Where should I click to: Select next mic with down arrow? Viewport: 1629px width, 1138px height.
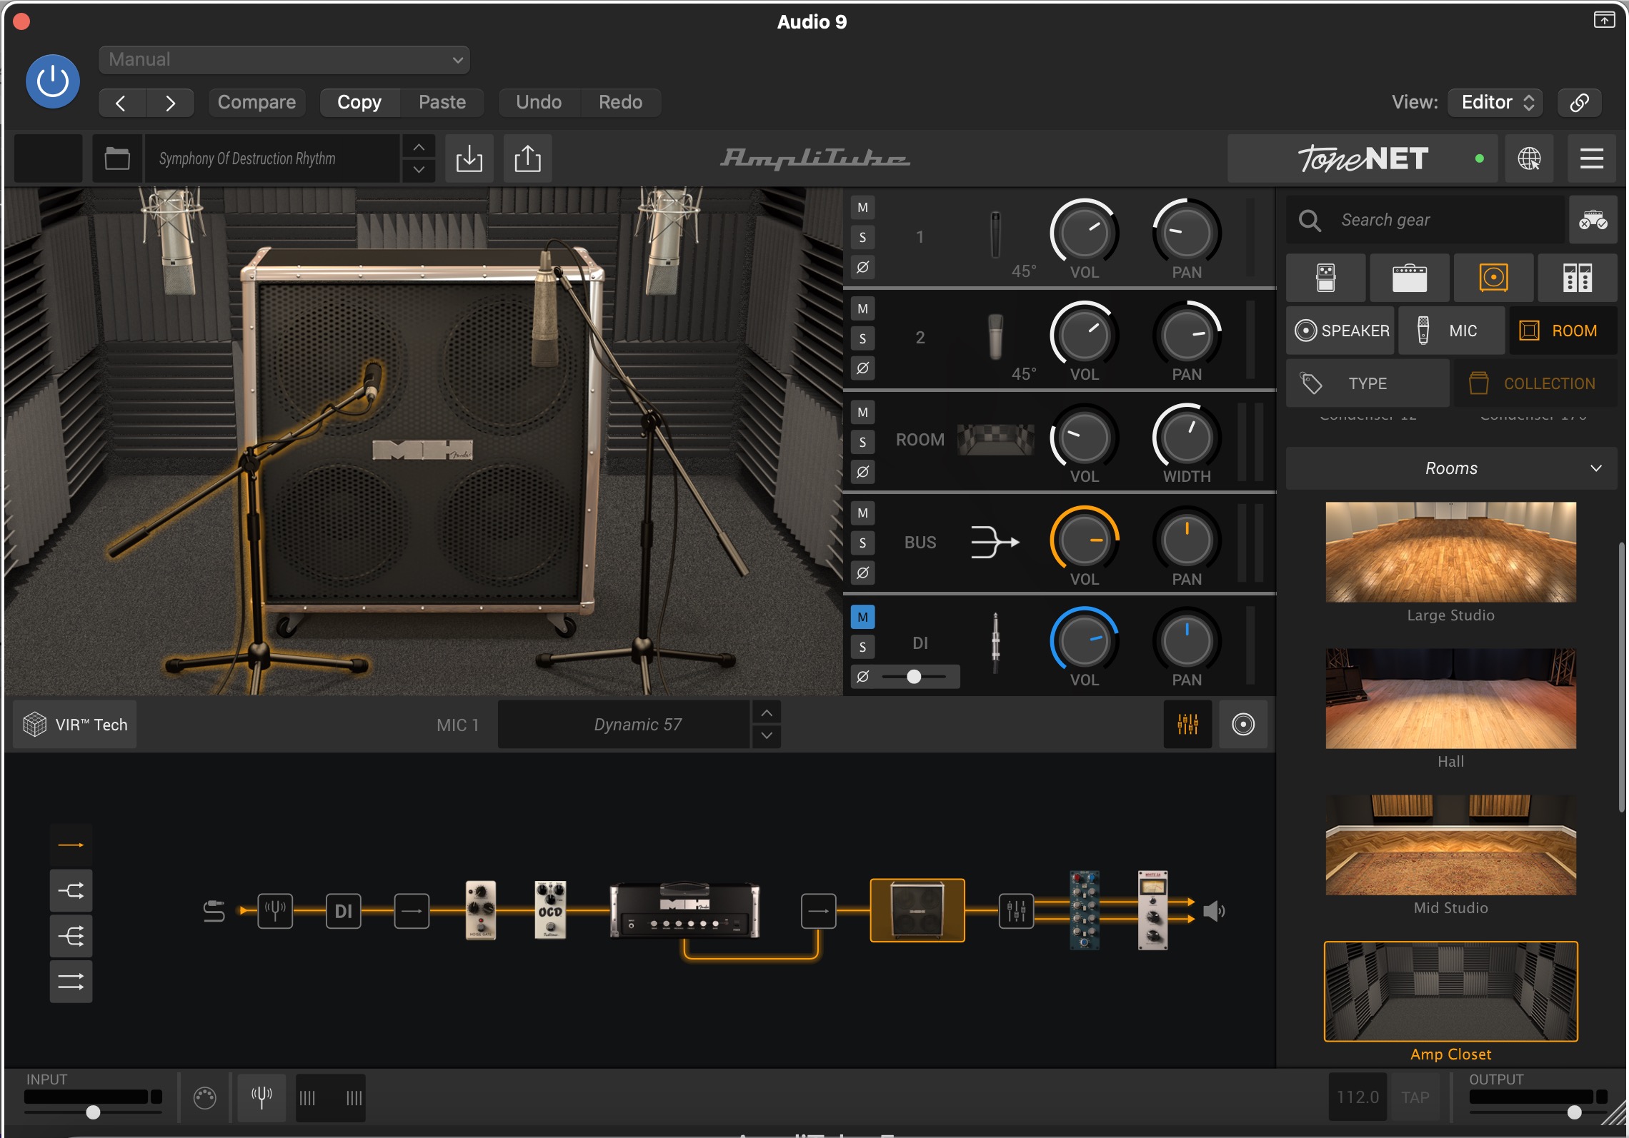click(x=767, y=736)
